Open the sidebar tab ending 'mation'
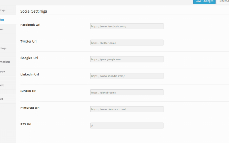229x143 pixels. [8, 62]
